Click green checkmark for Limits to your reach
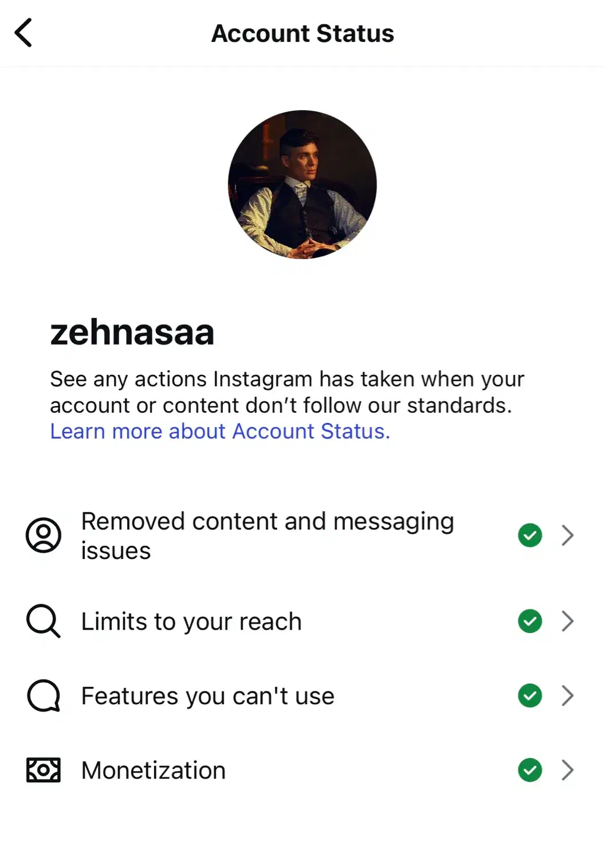The image size is (605, 860). point(530,621)
